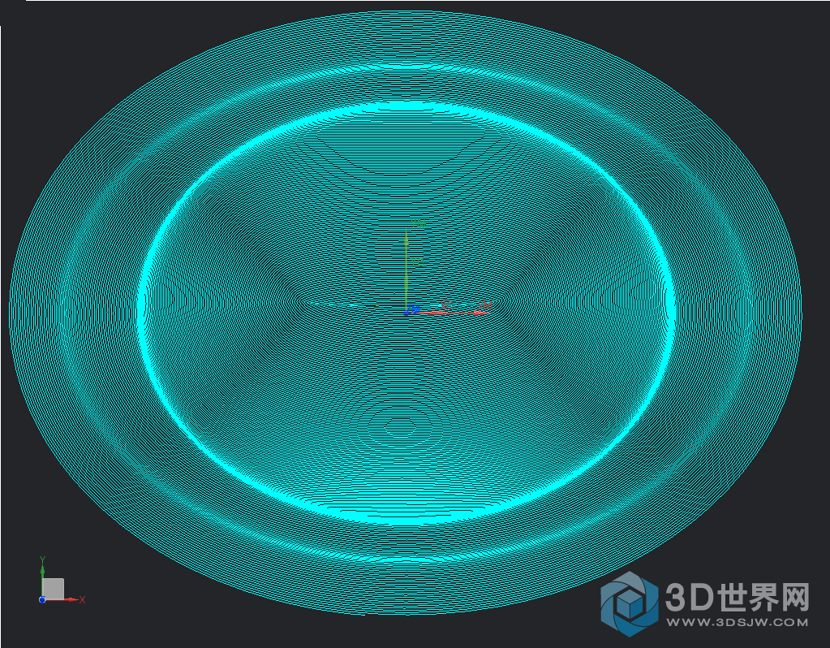
Task: Pick the blue ZM origin handle of coordinate system
Action: pyautogui.click(x=406, y=313)
